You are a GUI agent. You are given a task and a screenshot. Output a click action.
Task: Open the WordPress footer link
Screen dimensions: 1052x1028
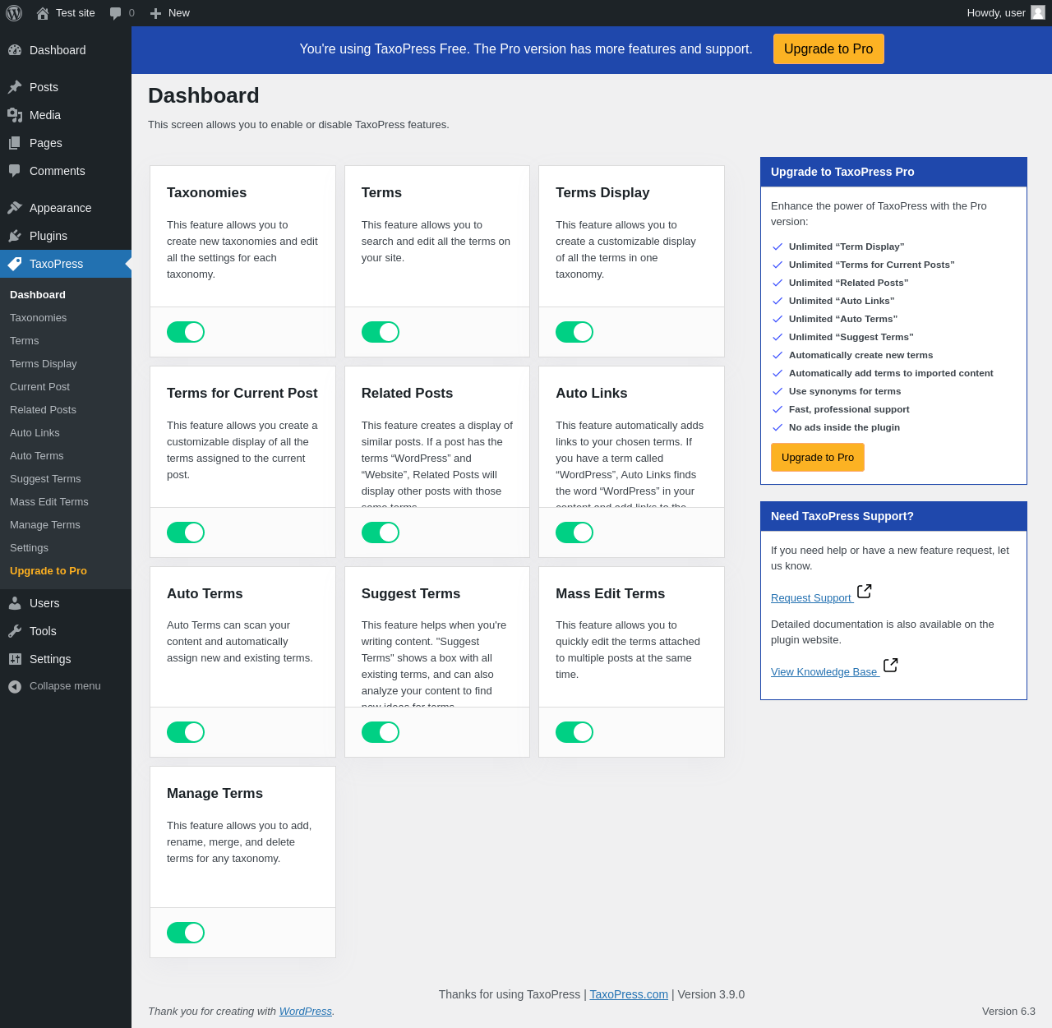[x=306, y=1012]
